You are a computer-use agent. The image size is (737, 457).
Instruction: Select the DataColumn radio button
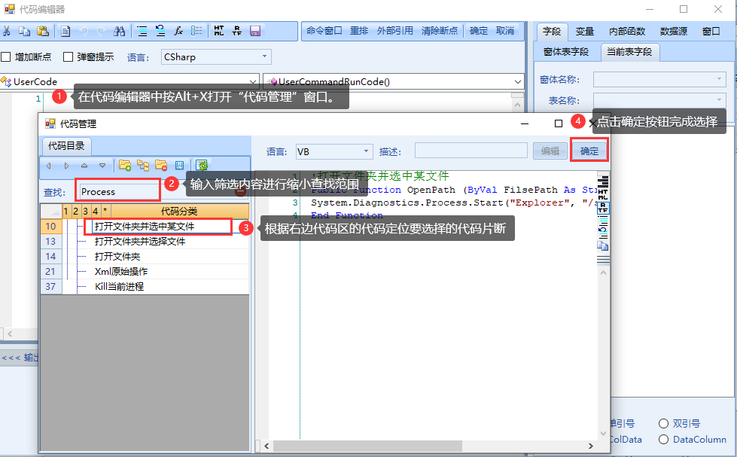(x=663, y=440)
